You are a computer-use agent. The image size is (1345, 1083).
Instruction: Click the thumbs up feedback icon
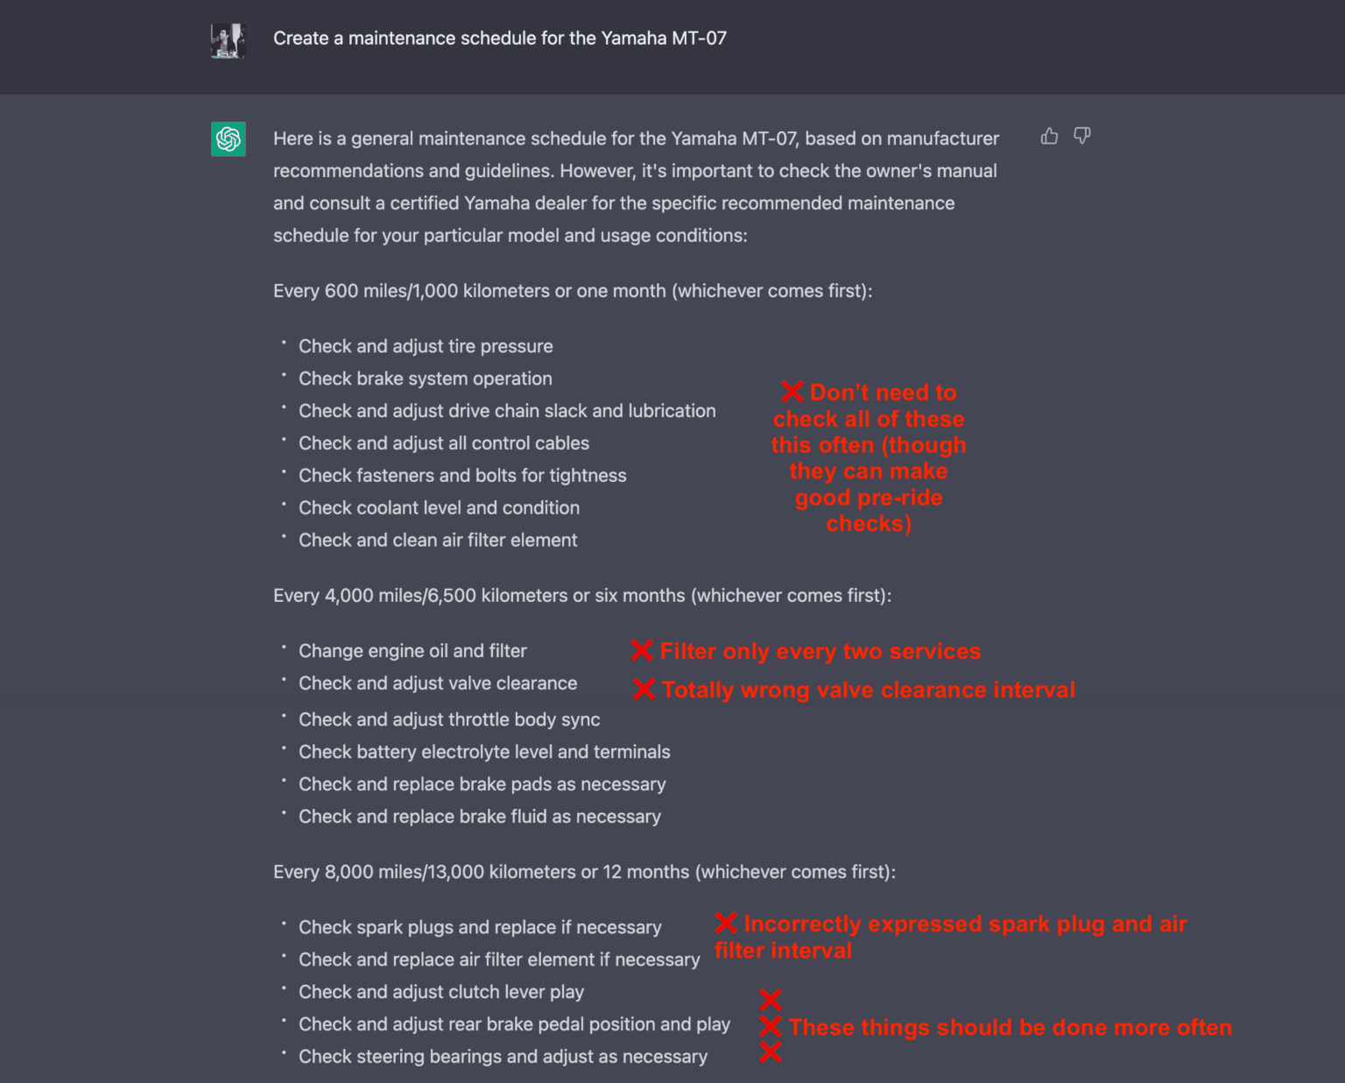coord(1049,136)
